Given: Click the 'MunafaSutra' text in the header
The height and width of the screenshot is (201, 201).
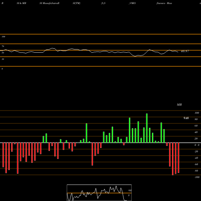Looking at the screenshot, I should click(51, 3).
